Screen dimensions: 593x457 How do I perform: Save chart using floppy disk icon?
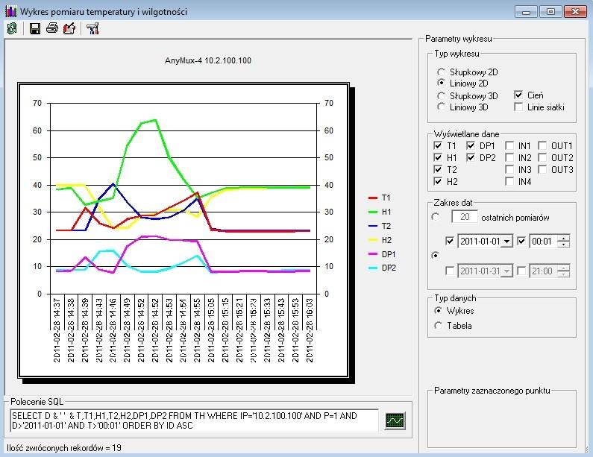pyautogui.click(x=35, y=28)
